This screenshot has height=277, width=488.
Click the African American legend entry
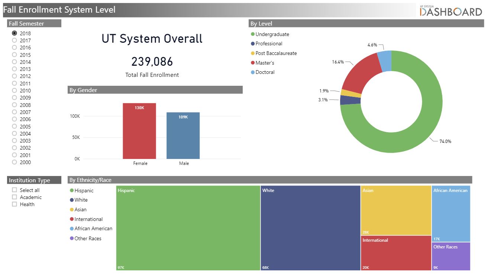click(91, 228)
